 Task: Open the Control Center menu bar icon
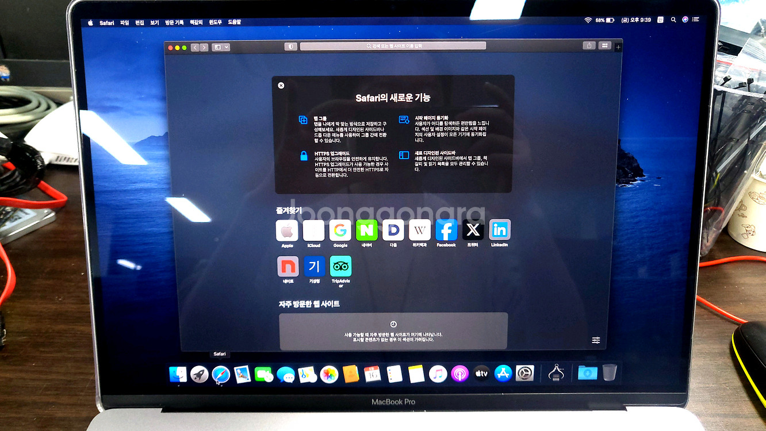point(696,20)
